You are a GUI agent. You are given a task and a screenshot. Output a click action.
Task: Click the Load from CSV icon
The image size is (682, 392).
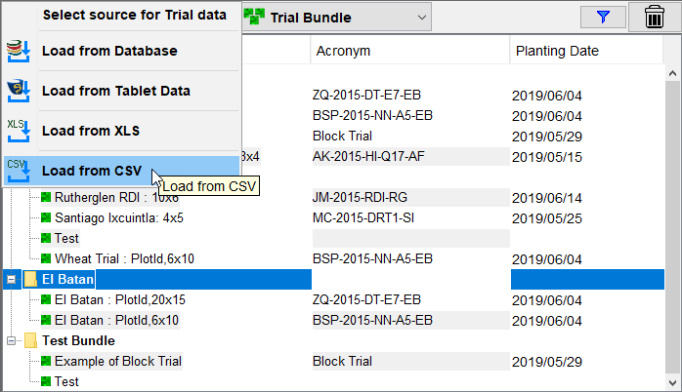click(x=18, y=170)
